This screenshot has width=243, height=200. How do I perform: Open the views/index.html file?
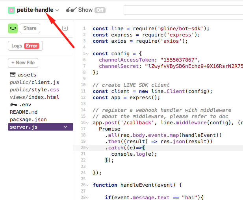tap(34, 97)
